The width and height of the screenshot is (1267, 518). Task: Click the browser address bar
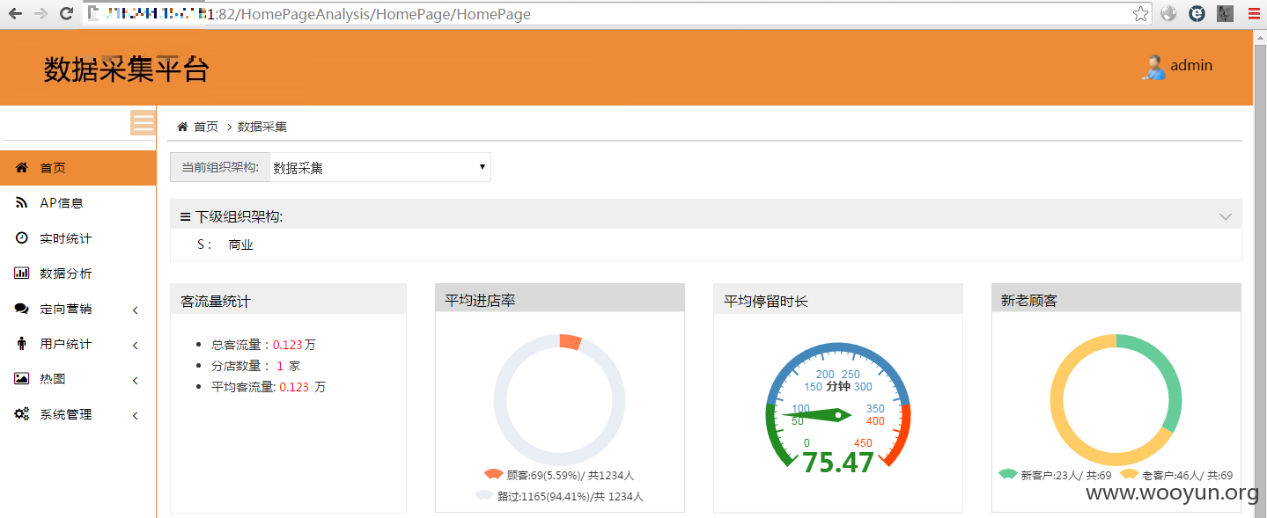click(608, 14)
